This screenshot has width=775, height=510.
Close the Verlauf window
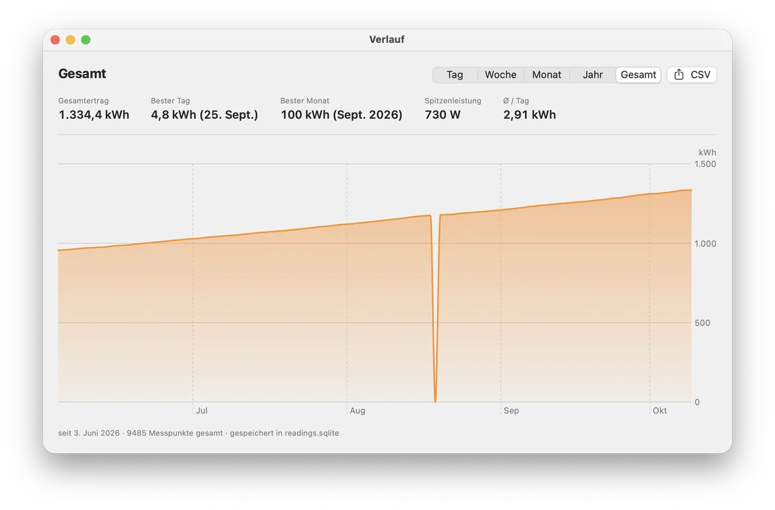coord(56,39)
